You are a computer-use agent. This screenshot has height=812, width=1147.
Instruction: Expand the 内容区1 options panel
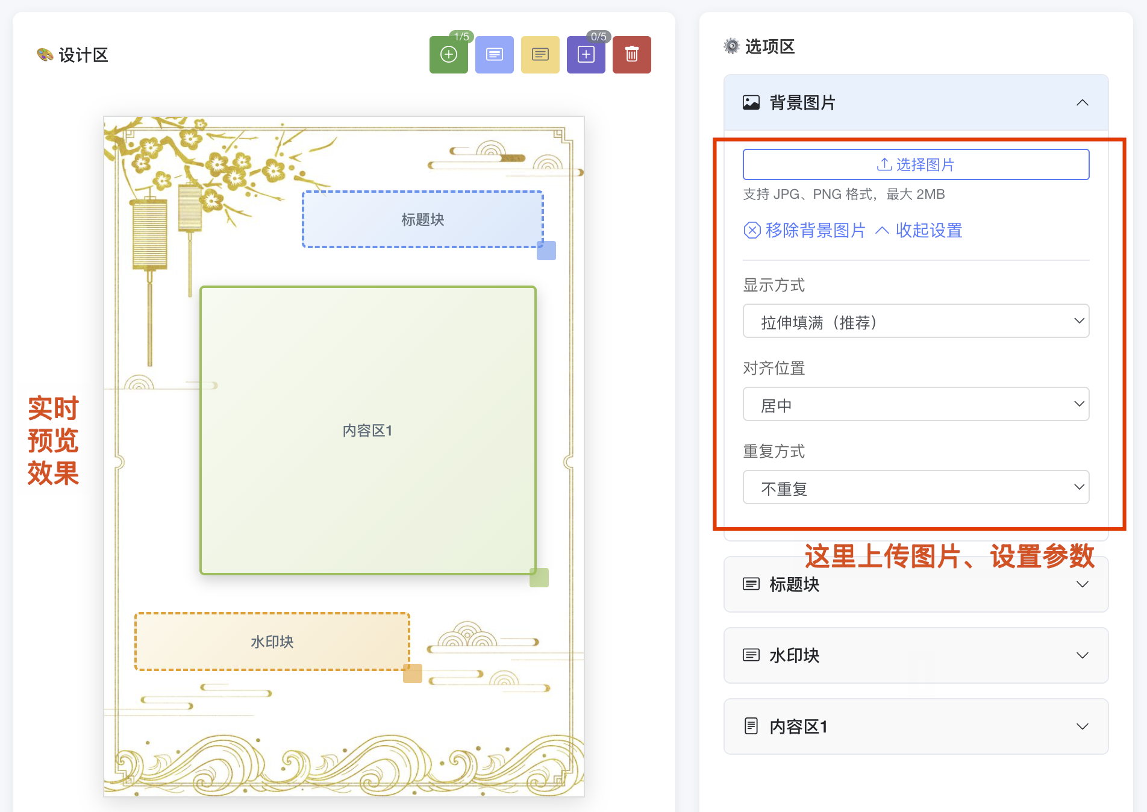tap(1082, 726)
